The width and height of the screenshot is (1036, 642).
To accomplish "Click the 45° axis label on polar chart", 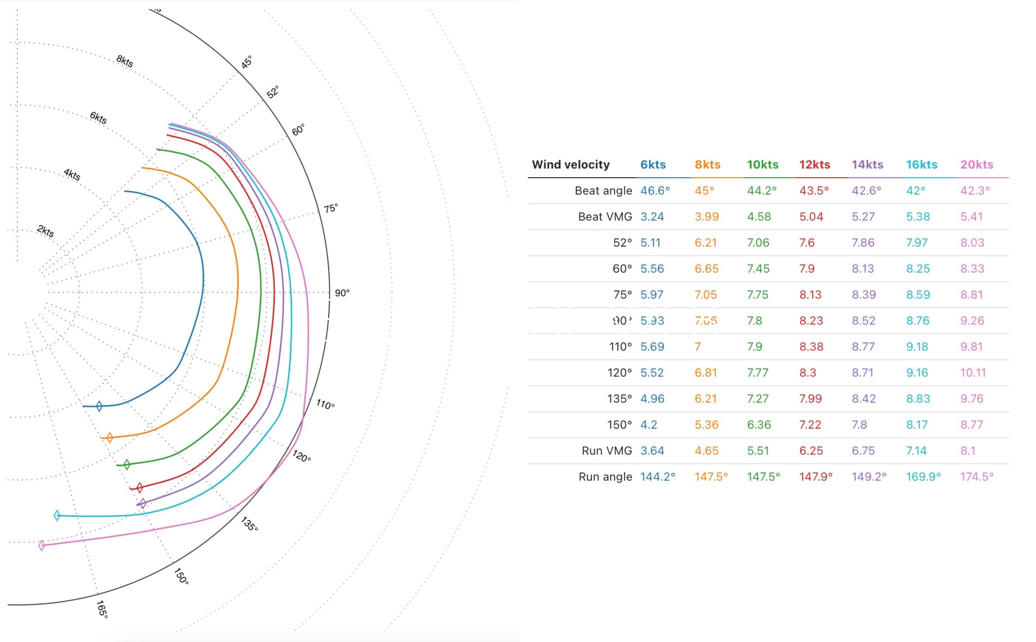I will coord(247,62).
